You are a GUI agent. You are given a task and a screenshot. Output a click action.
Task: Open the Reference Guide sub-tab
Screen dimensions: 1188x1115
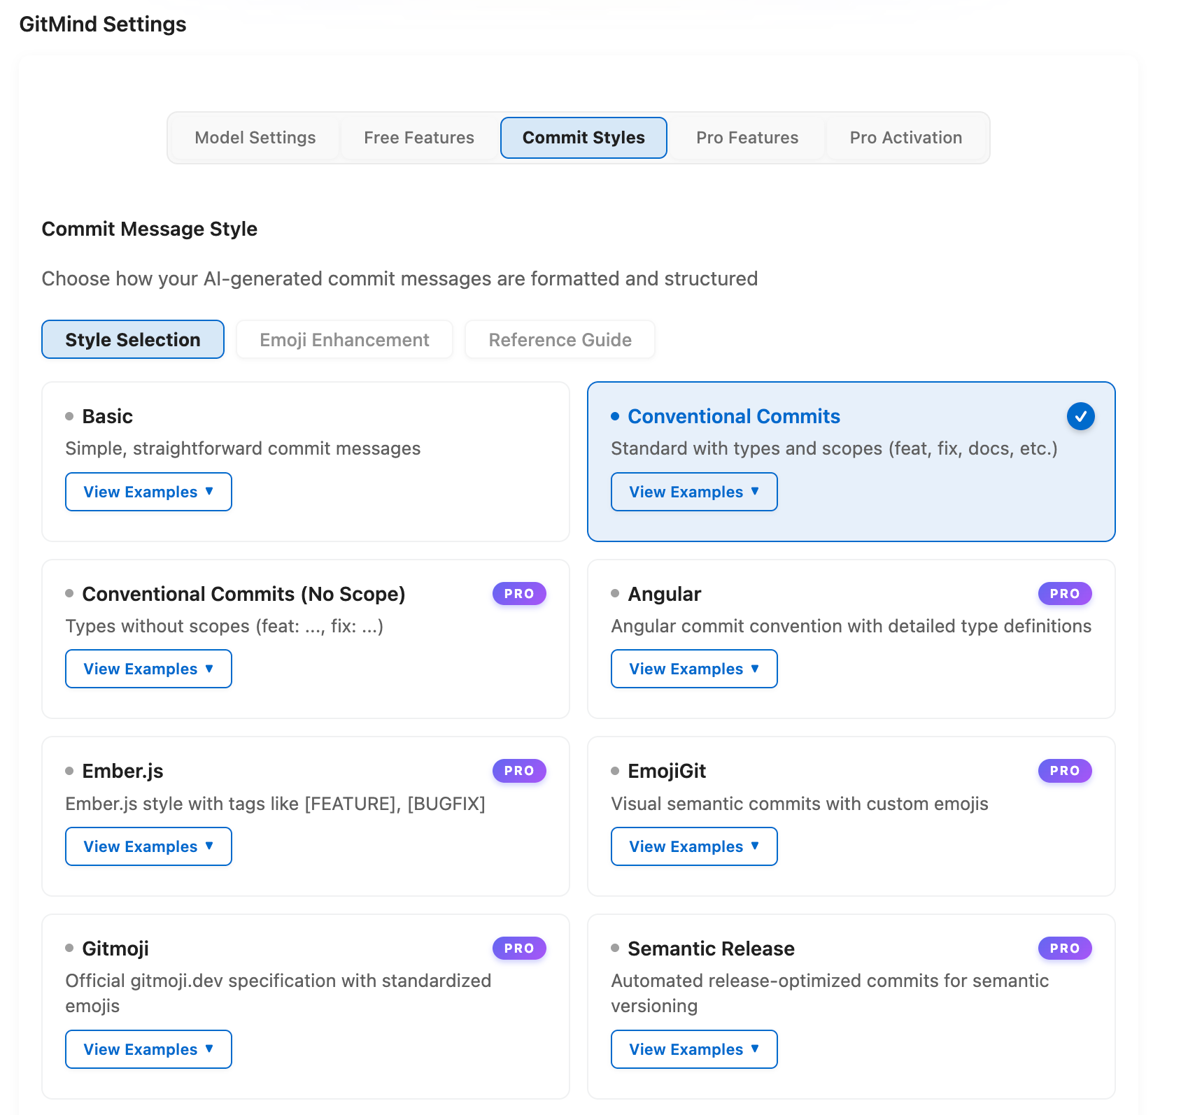pyautogui.click(x=560, y=340)
